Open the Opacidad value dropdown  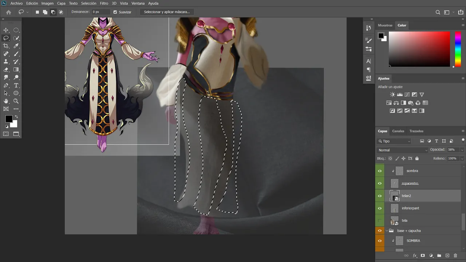click(462, 150)
